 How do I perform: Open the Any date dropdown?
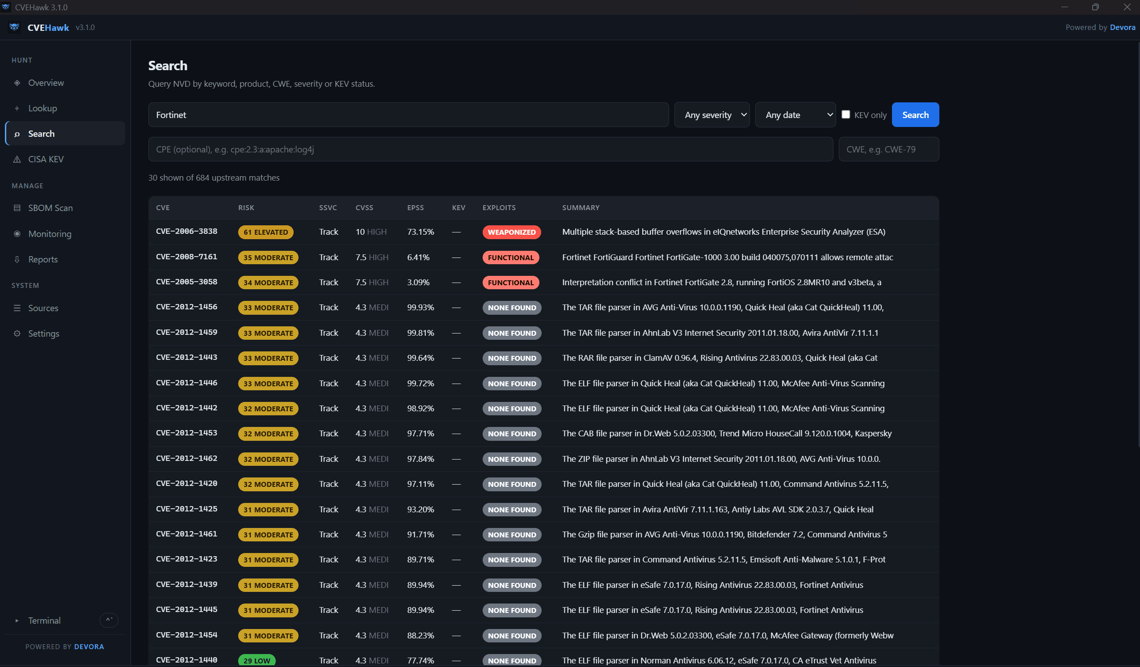click(x=795, y=115)
